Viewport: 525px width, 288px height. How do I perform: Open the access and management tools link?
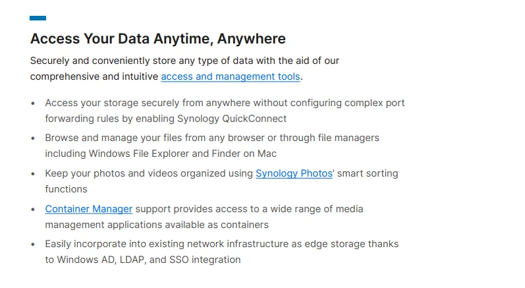point(231,76)
